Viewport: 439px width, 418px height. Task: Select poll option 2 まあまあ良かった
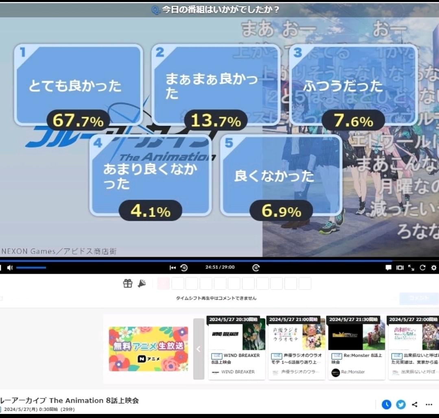pyautogui.click(x=216, y=84)
